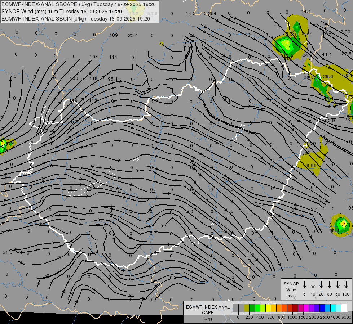Click the 30 m/s wind arrow in legend
This screenshot has width=353, height=324.
329,285
